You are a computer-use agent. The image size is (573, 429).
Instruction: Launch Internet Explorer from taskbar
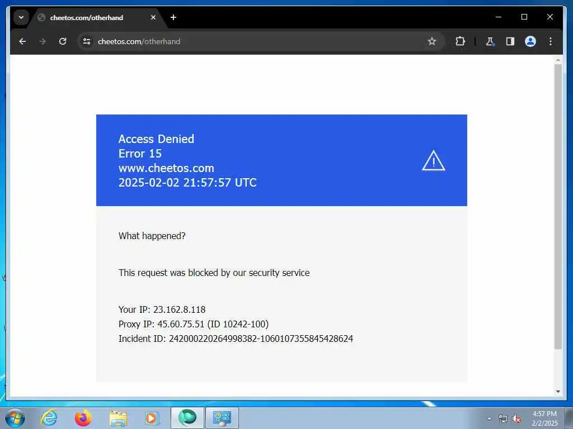coord(49,418)
